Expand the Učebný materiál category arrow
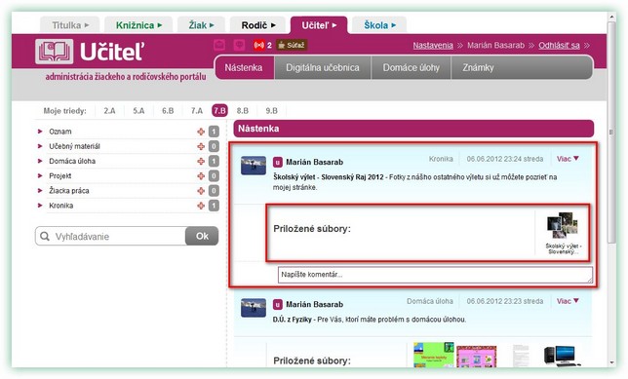628x379 pixels. (40, 146)
